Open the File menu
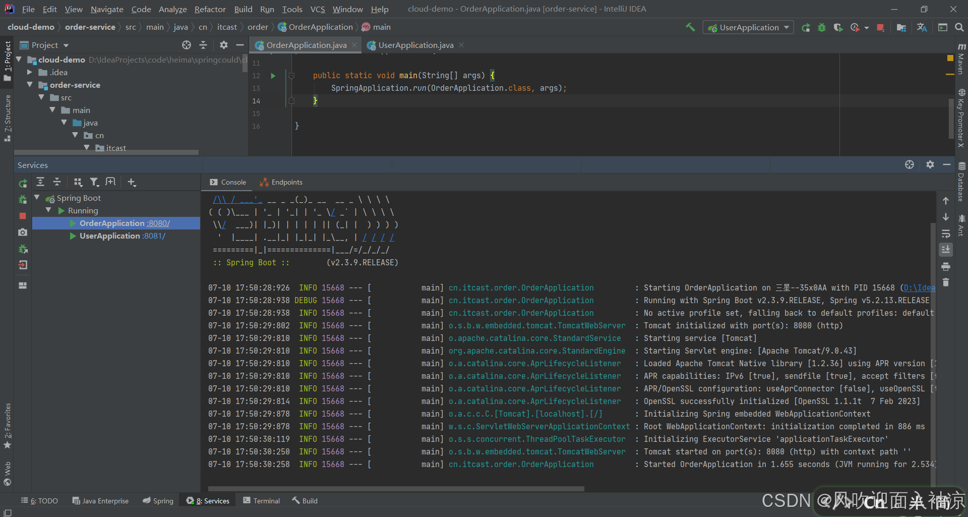Viewport: 968px width, 517px height. [x=28, y=9]
